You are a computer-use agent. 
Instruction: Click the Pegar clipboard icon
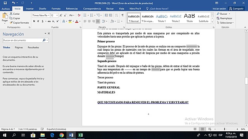[5, 16]
